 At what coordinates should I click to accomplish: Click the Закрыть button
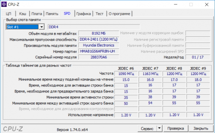pos(201,129)
